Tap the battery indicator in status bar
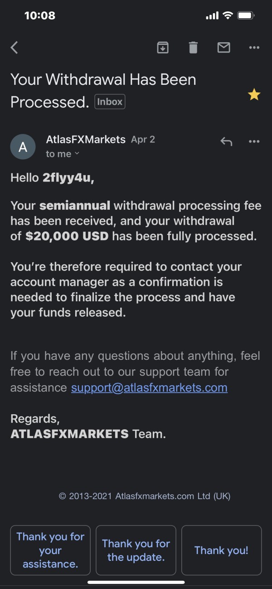272x589 pixels. pyautogui.click(x=246, y=15)
